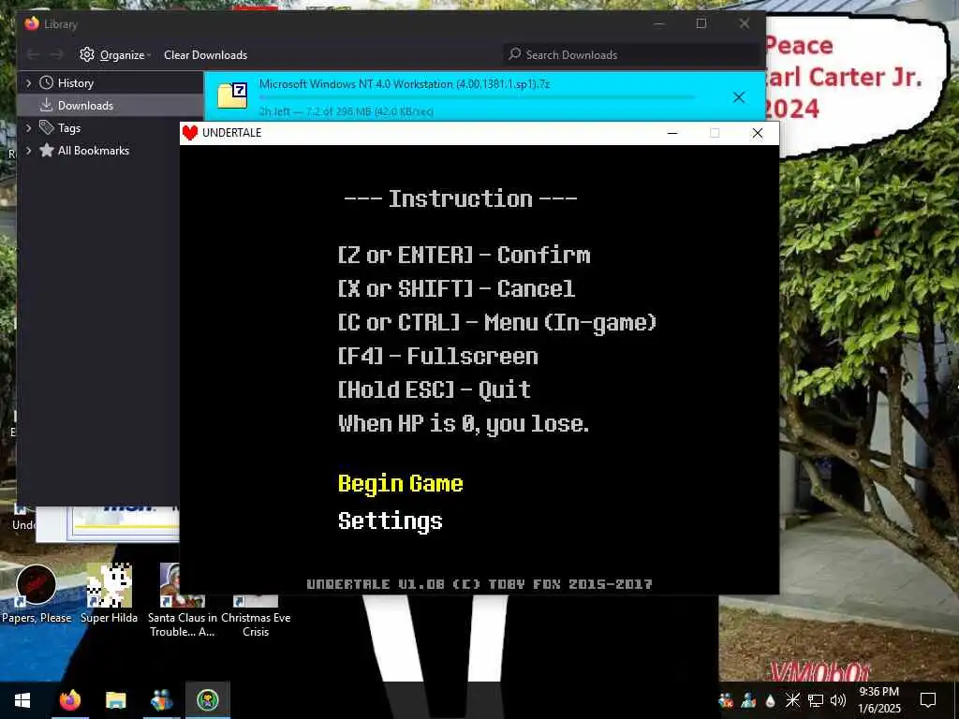Click the 7z archive file icon
This screenshot has width=959, height=719.
232,96
